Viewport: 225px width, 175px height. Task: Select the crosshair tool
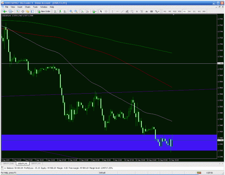tap(106, 11)
